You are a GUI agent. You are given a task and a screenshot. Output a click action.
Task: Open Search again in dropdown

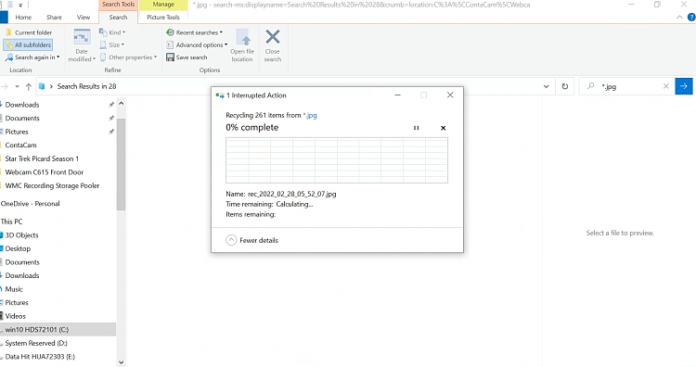pyautogui.click(x=32, y=57)
